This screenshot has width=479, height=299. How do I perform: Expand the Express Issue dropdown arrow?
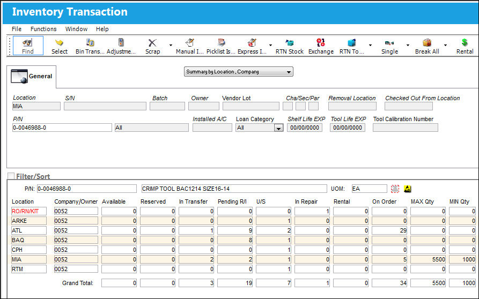pyautogui.click(x=270, y=45)
